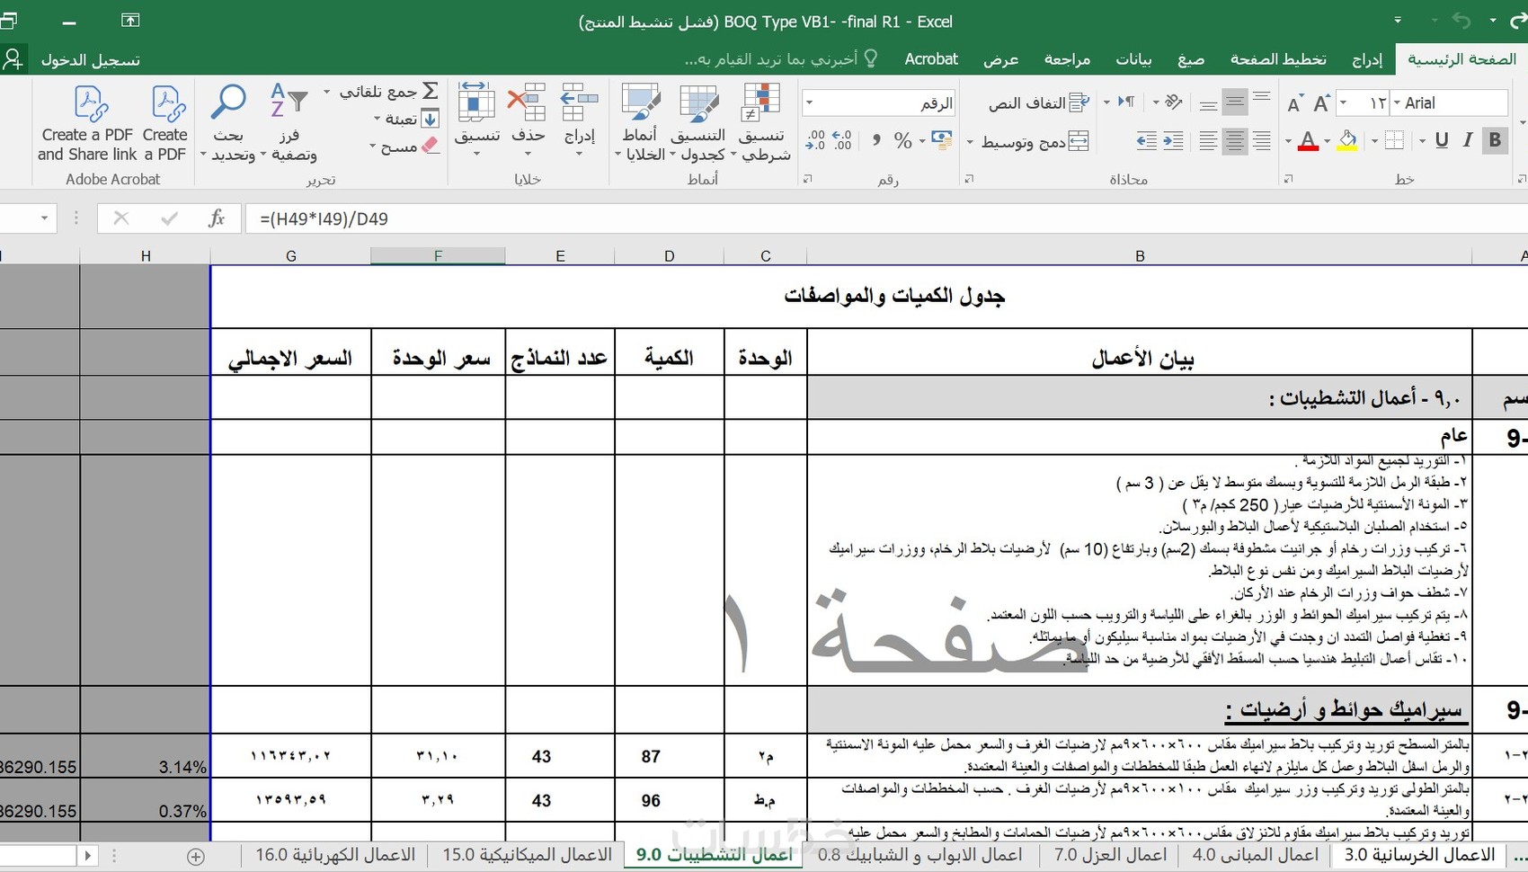Apply percent style
1528x872 pixels.
tap(903, 140)
